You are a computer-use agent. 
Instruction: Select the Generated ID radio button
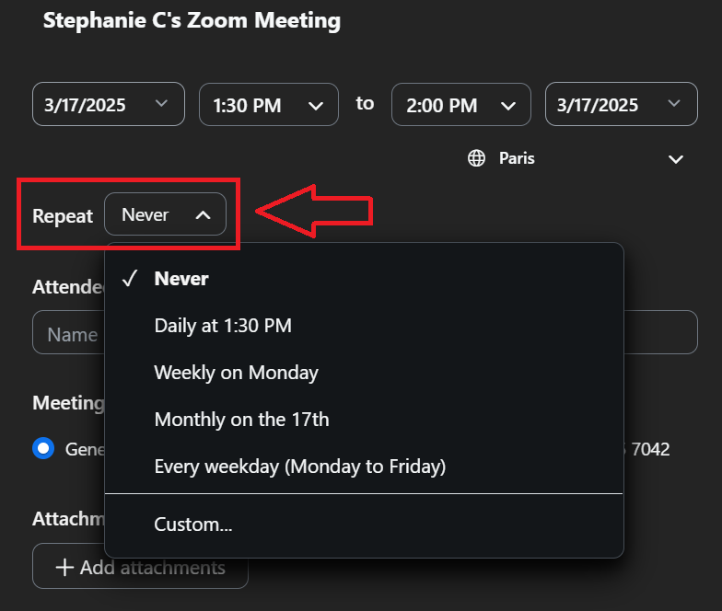pyautogui.click(x=43, y=449)
